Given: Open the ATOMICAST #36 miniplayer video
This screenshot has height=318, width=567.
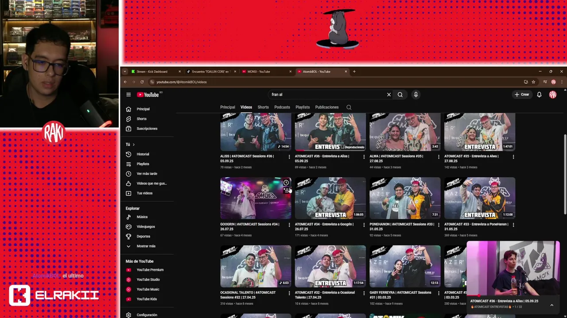Looking at the screenshot, I should [513, 269].
